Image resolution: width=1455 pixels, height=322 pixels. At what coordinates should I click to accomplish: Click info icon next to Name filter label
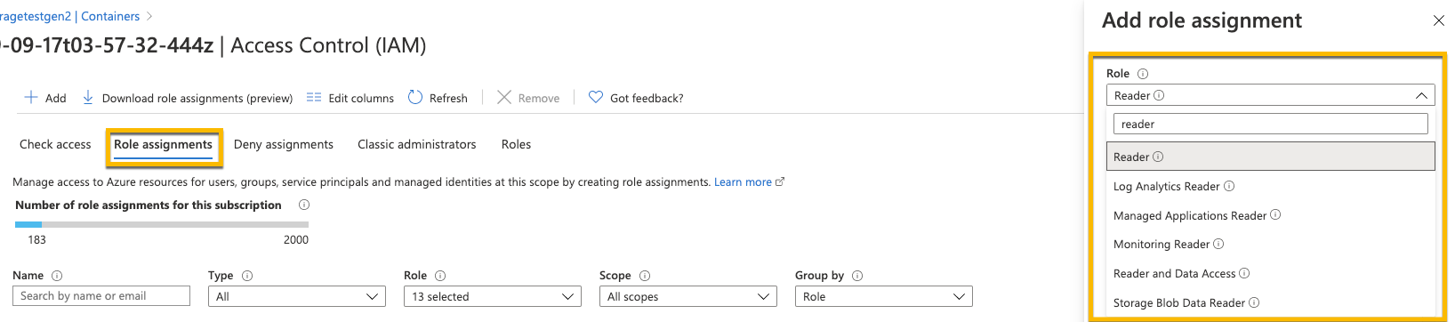pos(57,276)
